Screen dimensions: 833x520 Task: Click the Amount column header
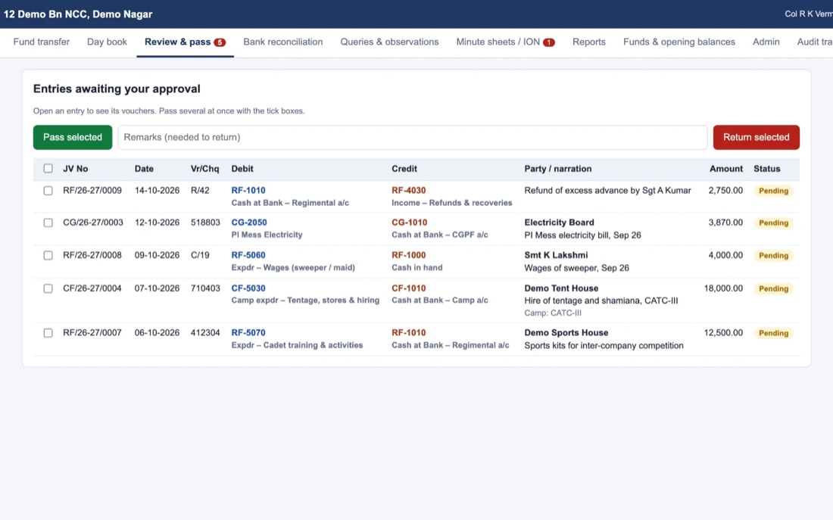pyautogui.click(x=726, y=168)
